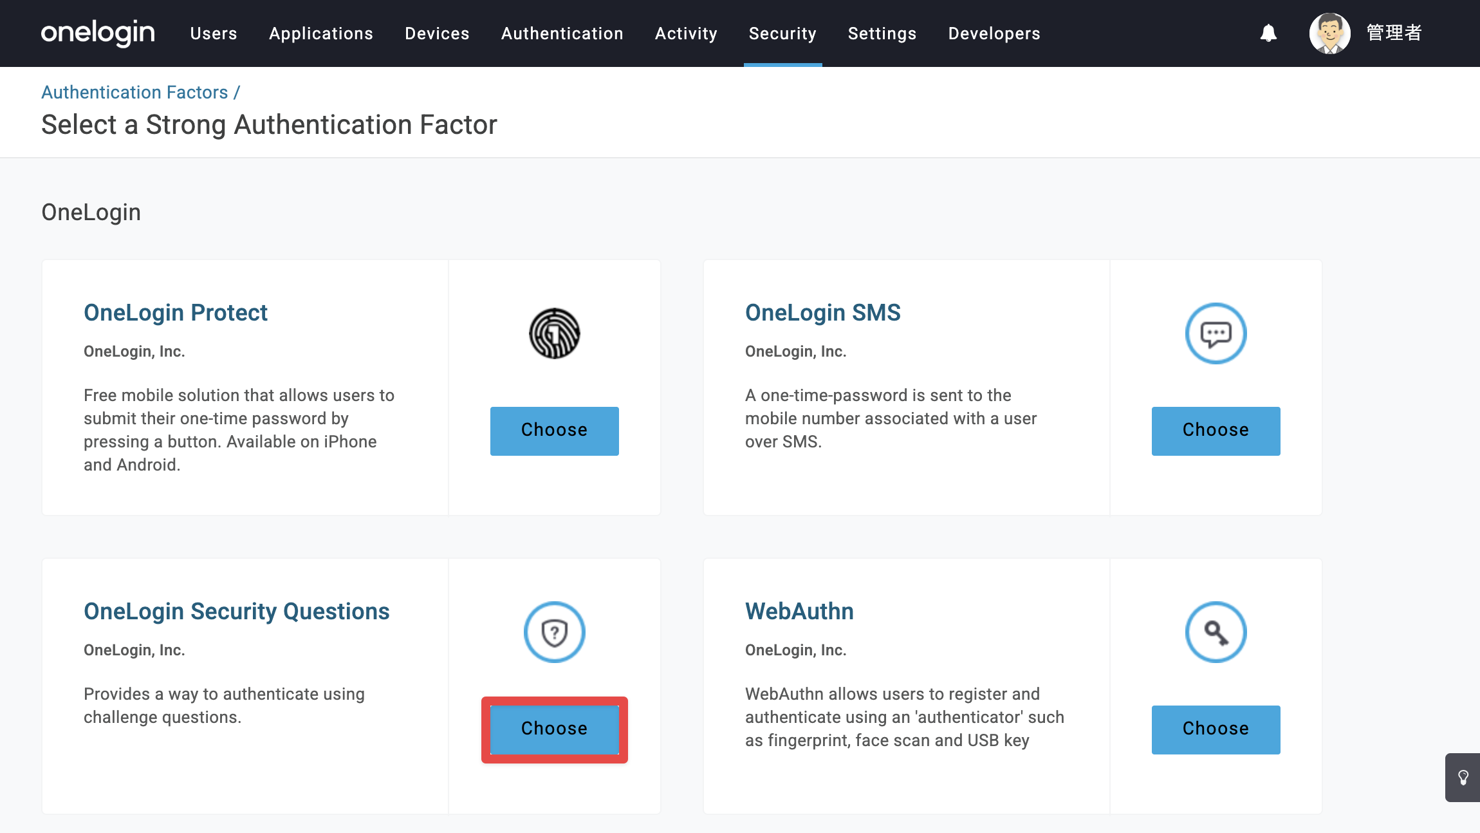Viewport: 1480px width, 833px height.
Task: Open the Settings menu
Action: [x=882, y=33]
